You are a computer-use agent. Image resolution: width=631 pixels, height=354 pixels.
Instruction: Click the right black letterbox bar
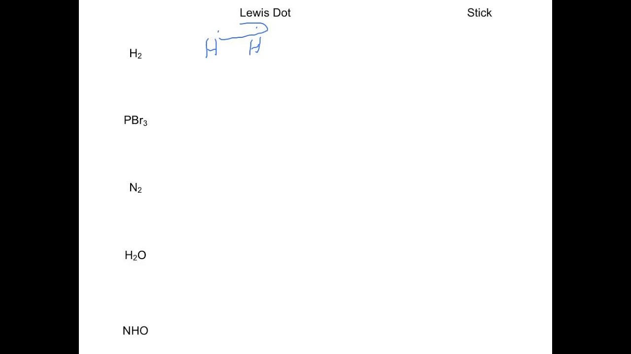tap(592, 177)
